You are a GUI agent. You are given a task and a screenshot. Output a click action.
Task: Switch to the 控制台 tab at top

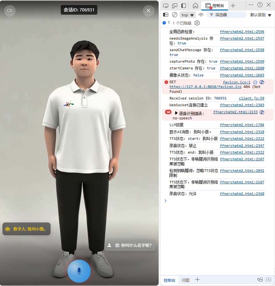coord(215,5)
